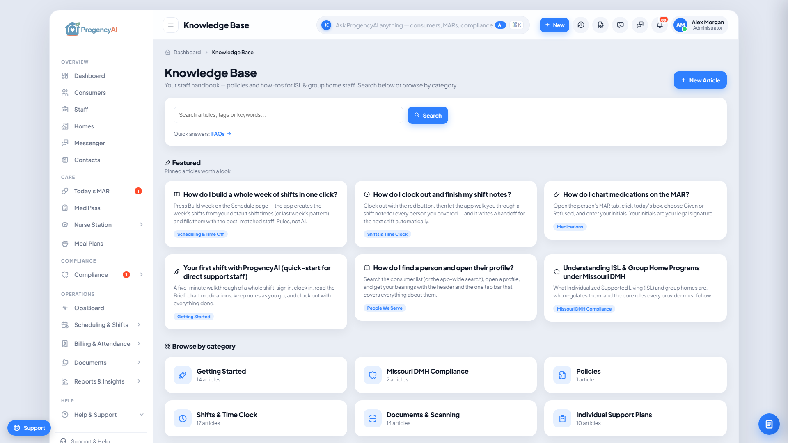Open the Missouri DMH Compliance shield icon
Viewport: 788px width, 443px height.
pos(373,375)
